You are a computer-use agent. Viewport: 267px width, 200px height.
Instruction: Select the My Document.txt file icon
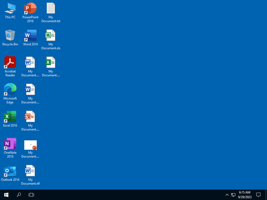(x=51, y=12)
